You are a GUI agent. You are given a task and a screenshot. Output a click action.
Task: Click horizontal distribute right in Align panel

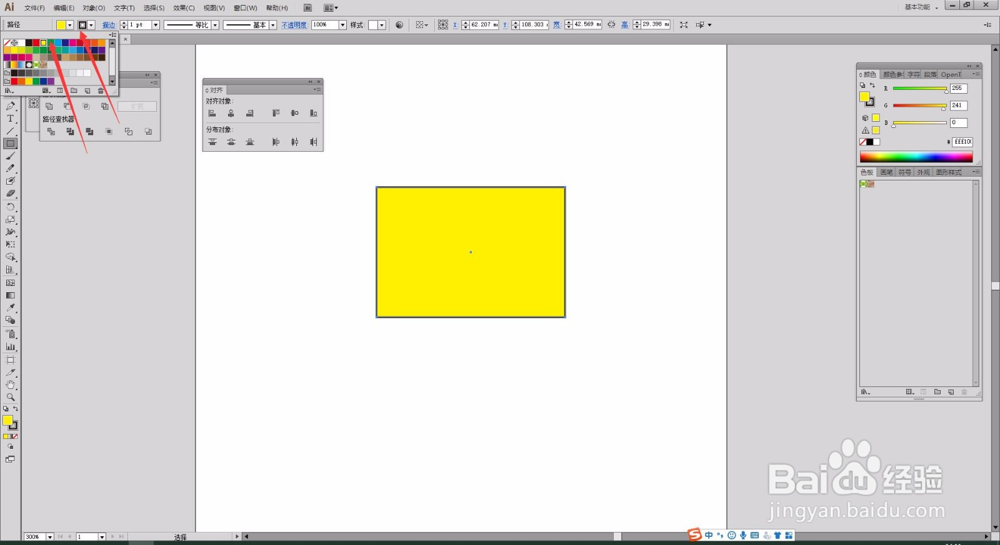coord(314,142)
